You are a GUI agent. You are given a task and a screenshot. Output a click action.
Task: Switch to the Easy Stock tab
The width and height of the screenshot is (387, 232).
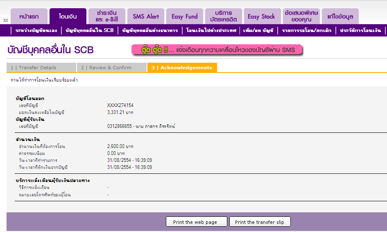(x=263, y=16)
